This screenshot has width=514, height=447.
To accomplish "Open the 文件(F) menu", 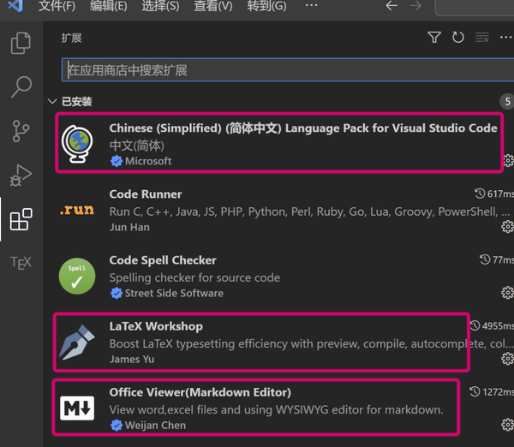I will click(57, 6).
